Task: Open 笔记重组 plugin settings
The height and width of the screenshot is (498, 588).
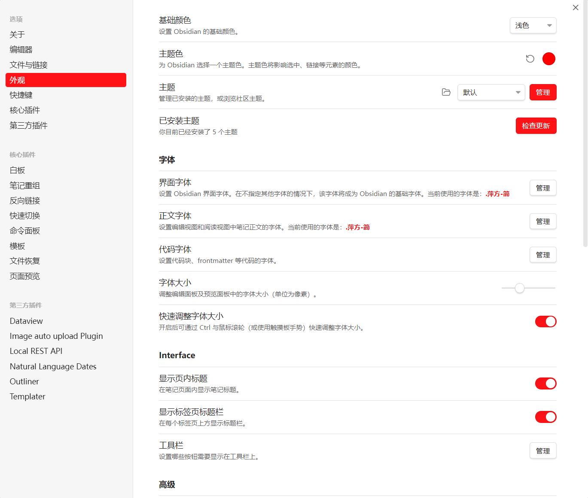Action: tap(66, 185)
